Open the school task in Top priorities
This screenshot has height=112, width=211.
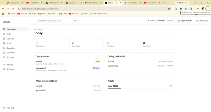68,63
